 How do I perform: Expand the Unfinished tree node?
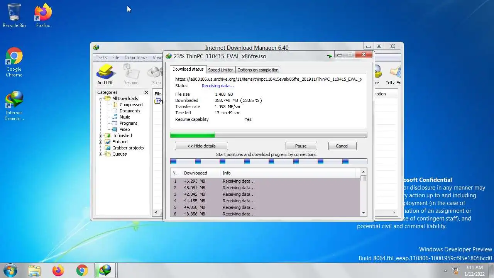[101, 136]
